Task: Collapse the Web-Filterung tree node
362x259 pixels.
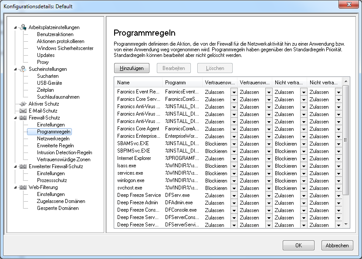Action: click(x=15, y=187)
